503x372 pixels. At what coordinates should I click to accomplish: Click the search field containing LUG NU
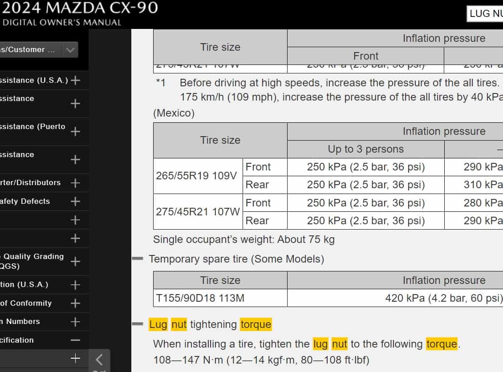click(x=485, y=13)
